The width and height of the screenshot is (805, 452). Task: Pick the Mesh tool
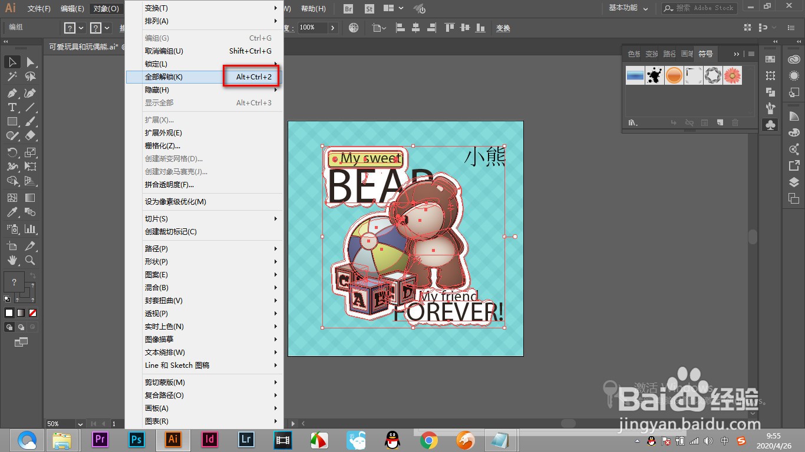[x=12, y=198]
